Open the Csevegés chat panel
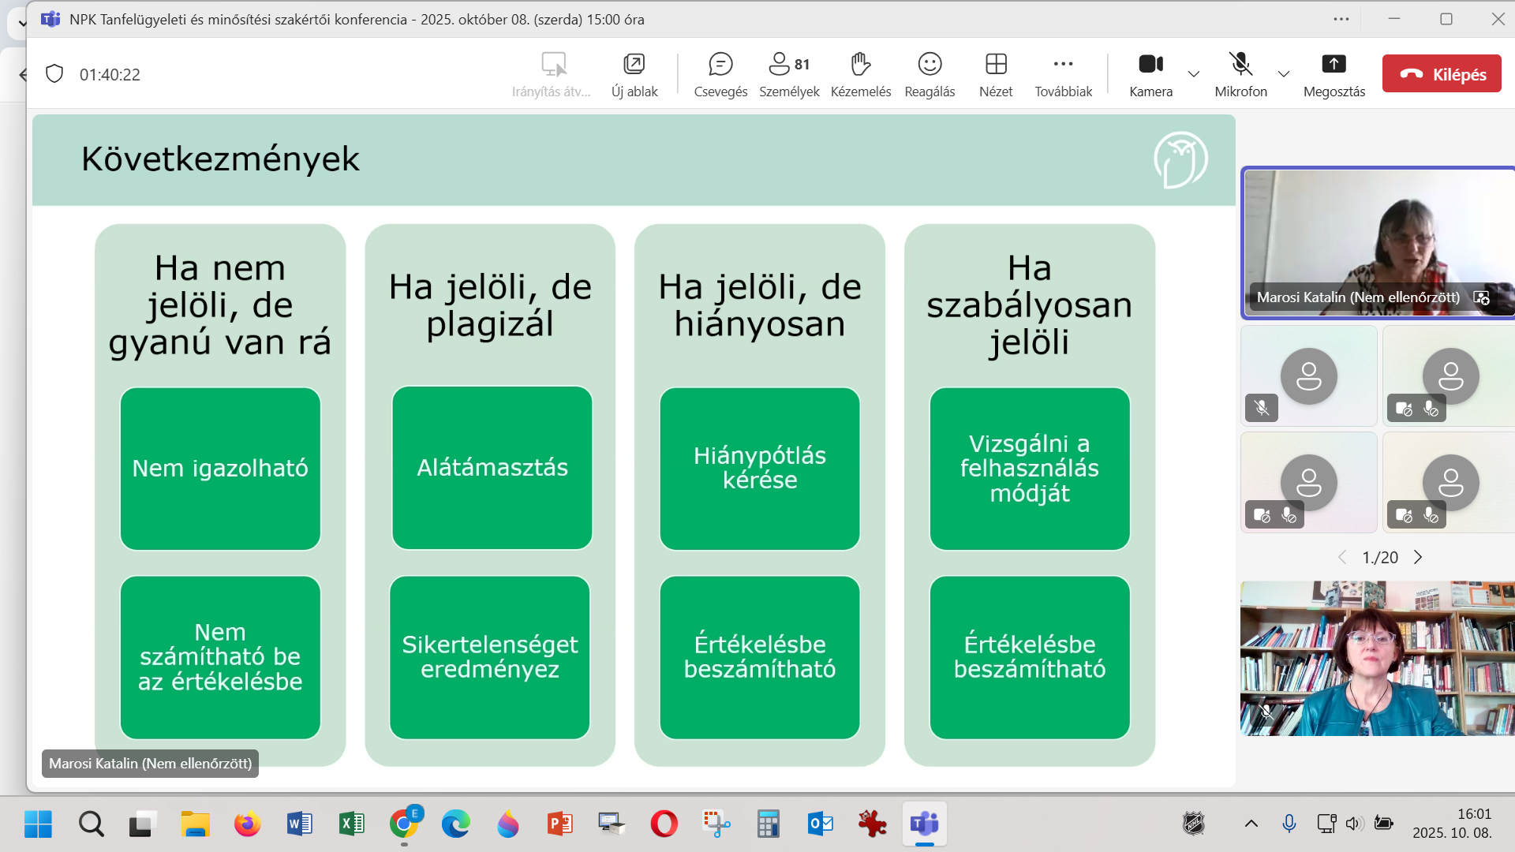The height and width of the screenshot is (852, 1515). click(720, 74)
